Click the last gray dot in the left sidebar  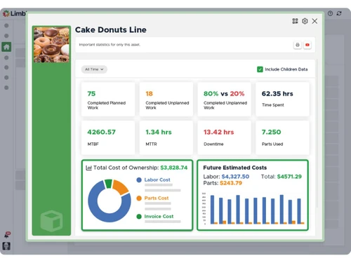(6, 88)
